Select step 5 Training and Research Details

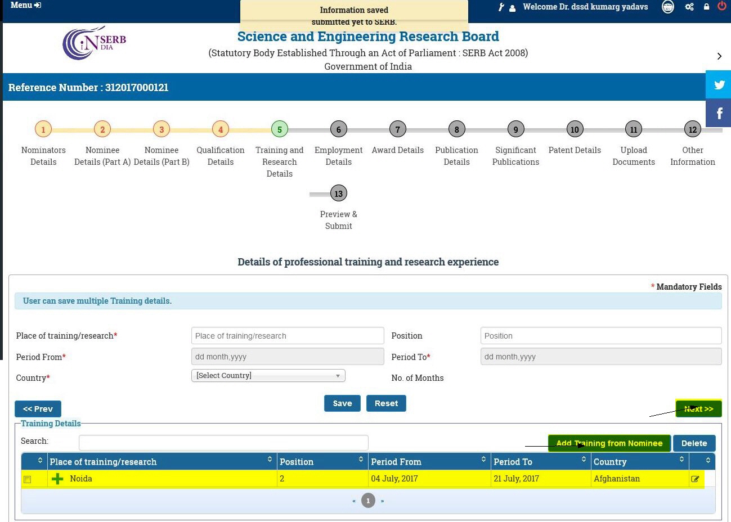[280, 129]
